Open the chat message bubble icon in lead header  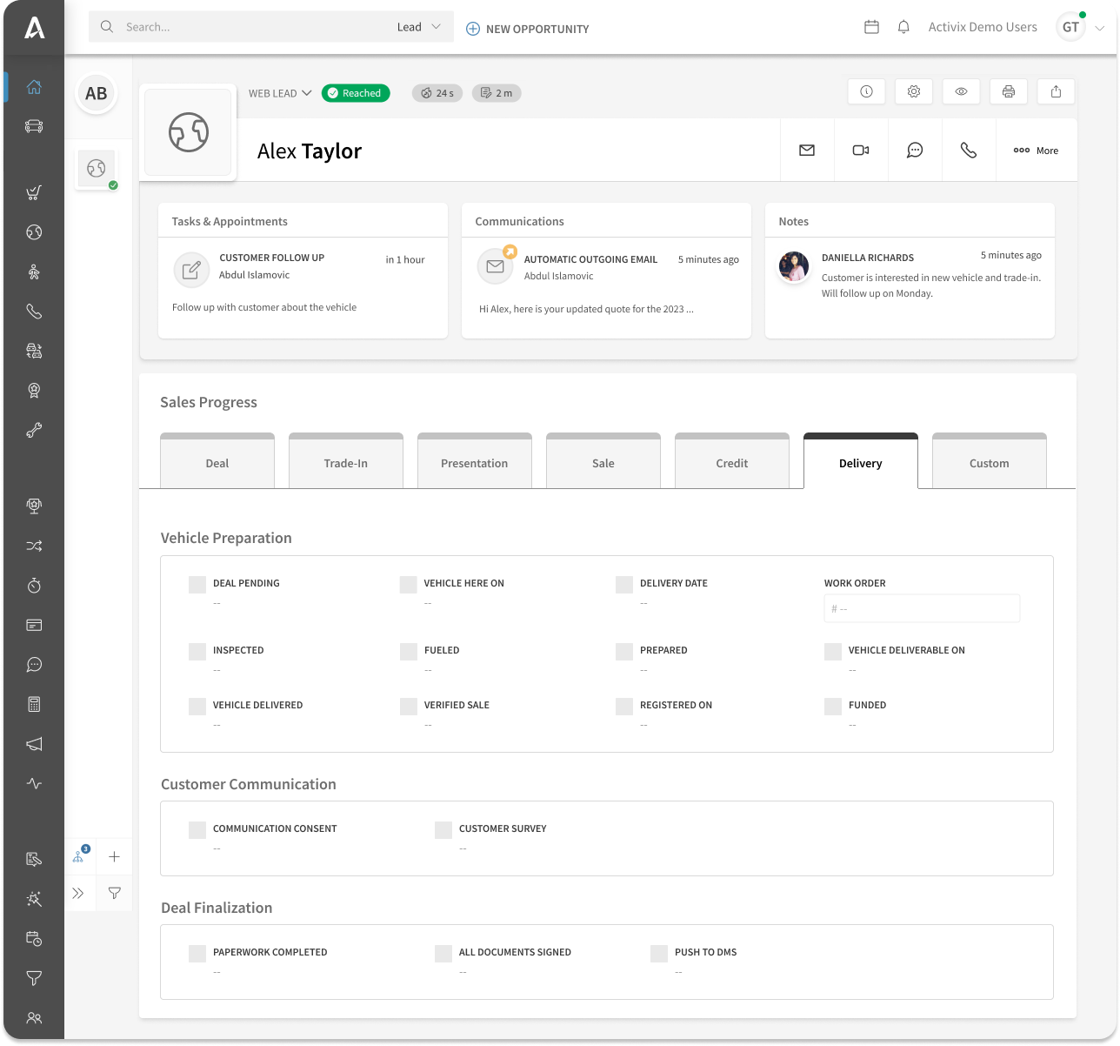click(915, 151)
